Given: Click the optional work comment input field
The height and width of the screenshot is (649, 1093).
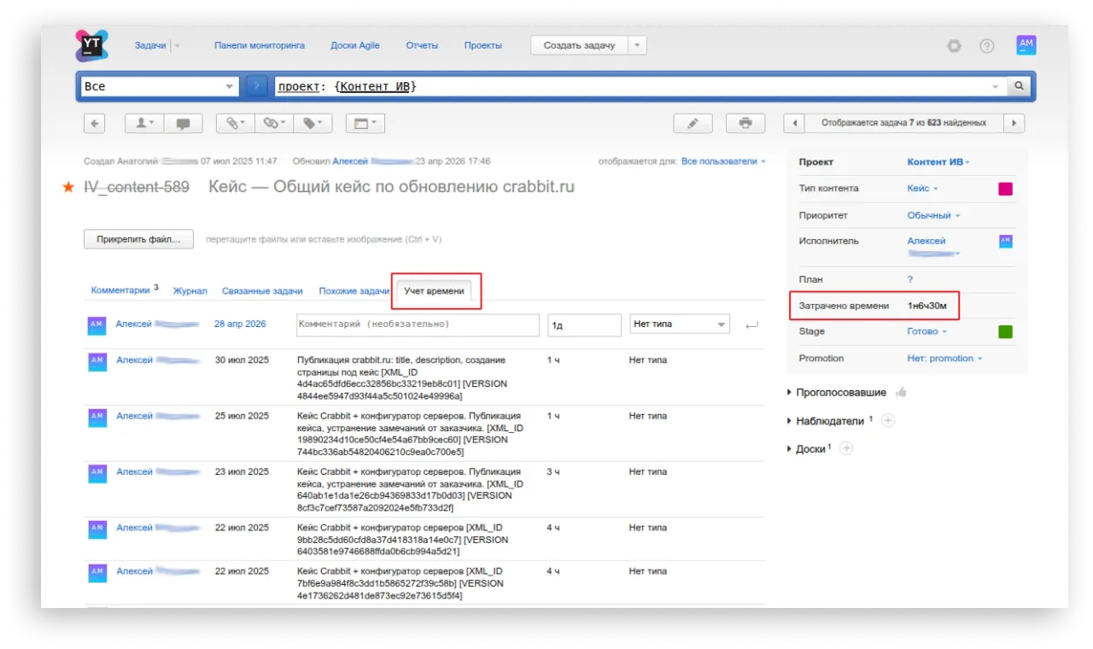Looking at the screenshot, I should click(x=418, y=324).
